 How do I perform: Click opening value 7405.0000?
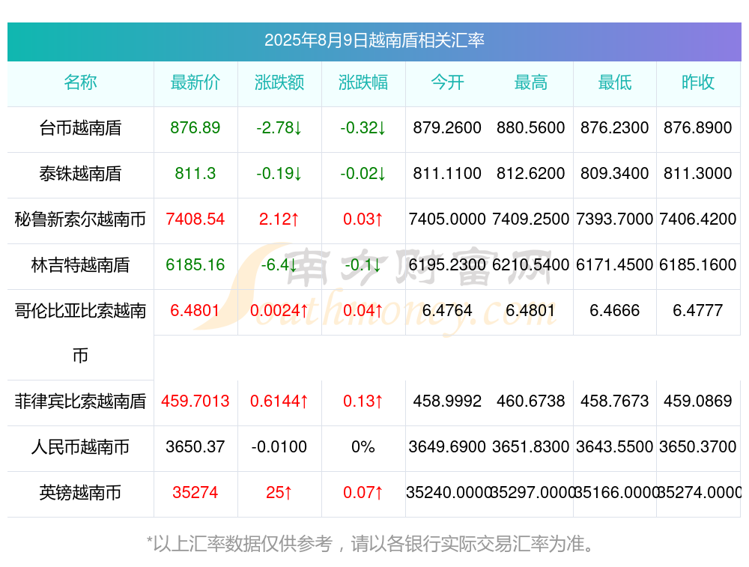tap(447, 219)
